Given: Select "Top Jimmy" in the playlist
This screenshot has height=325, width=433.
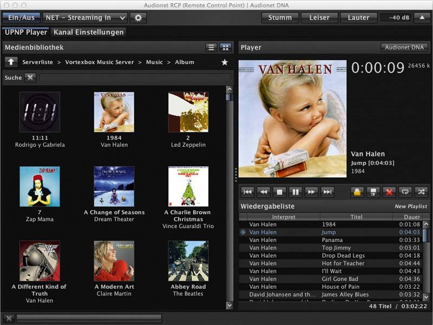Looking at the screenshot, I should pyautogui.click(x=331, y=248).
